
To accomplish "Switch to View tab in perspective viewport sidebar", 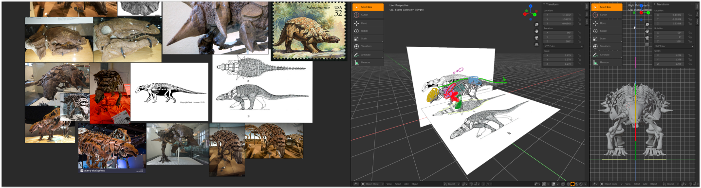I will pos(587,21).
